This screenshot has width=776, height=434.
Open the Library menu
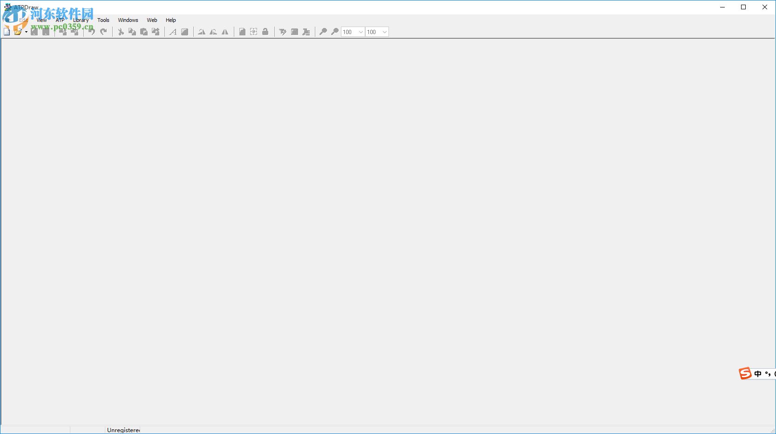pyautogui.click(x=81, y=20)
